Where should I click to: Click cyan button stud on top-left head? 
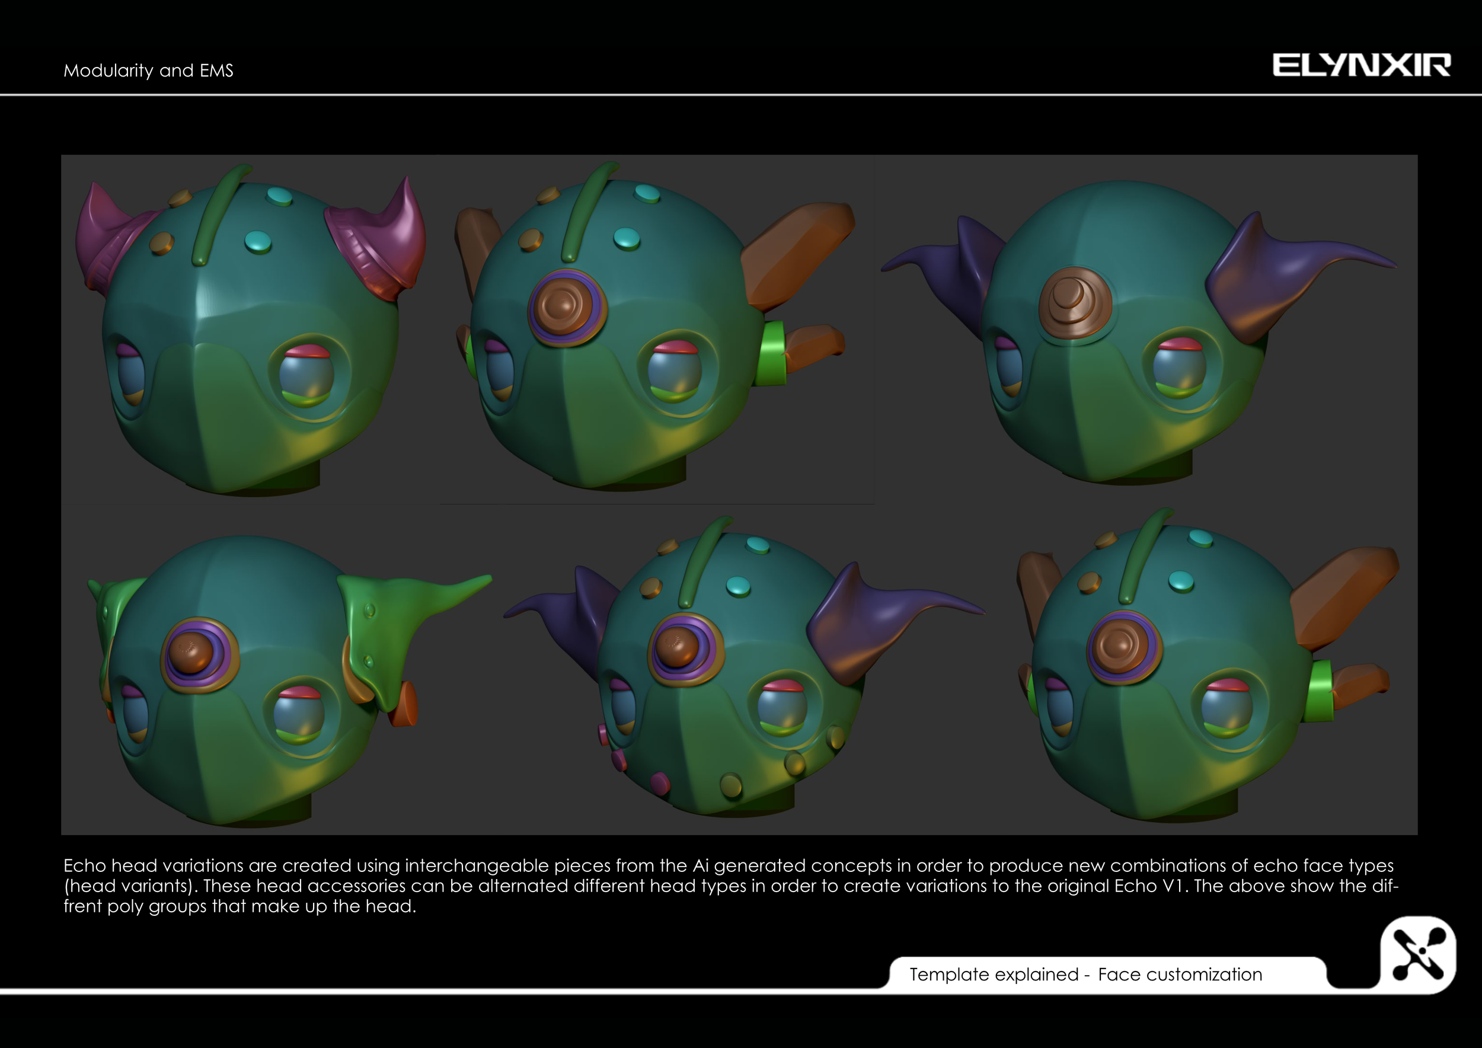click(258, 241)
